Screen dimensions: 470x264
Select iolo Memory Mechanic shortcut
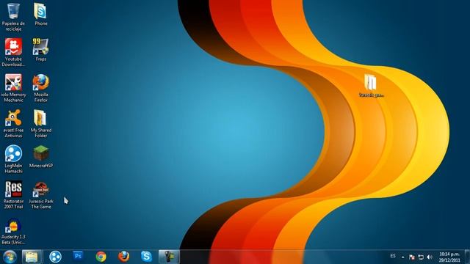pos(13,88)
